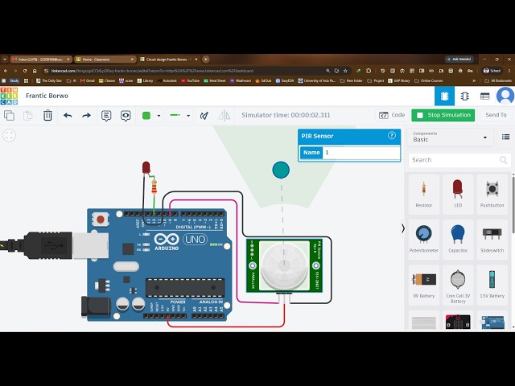Click Ask Gemini button
Screen dimensions: 515x386
coord(459,60)
